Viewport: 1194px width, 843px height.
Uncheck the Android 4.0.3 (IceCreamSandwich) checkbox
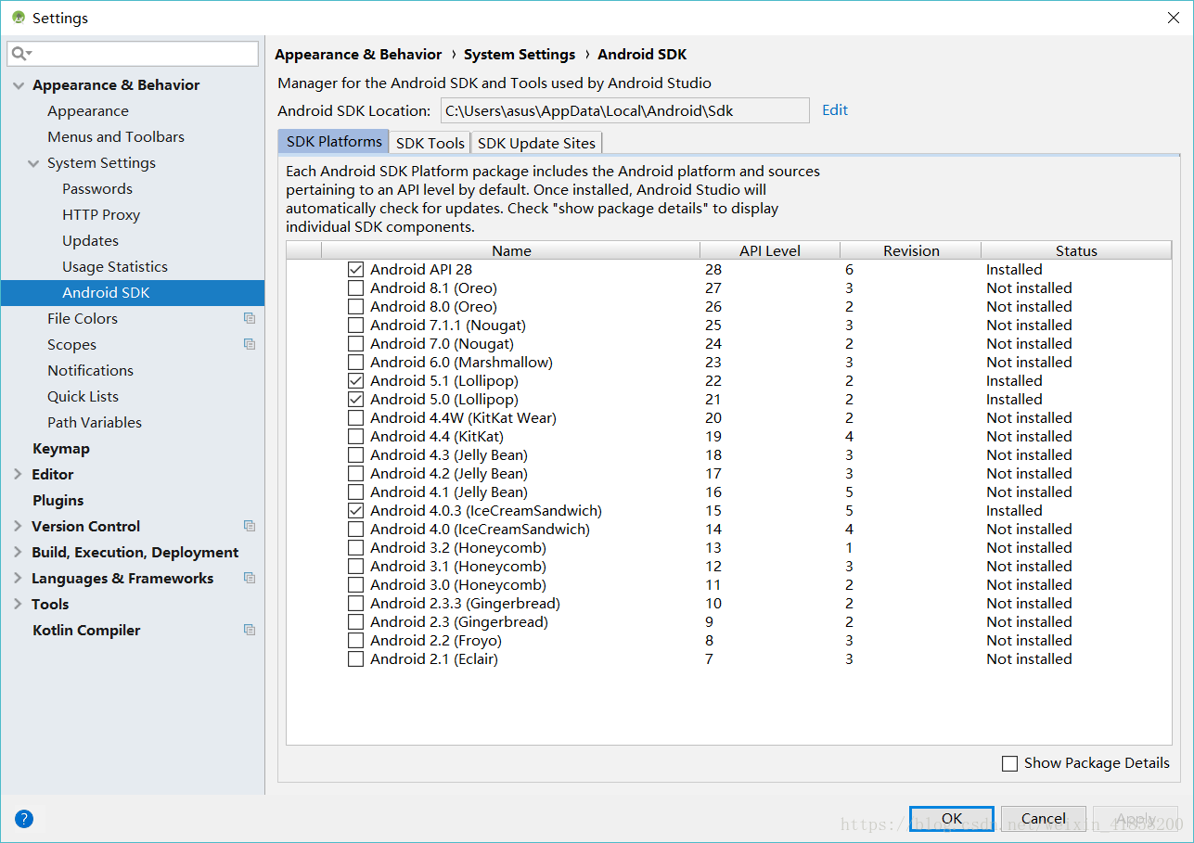coord(355,510)
